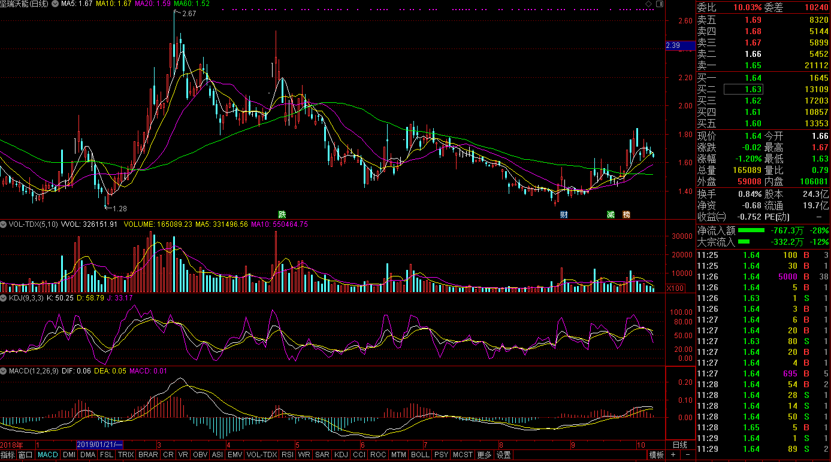Click the diamond icon above the price chart
Image resolution: width=831 pixels, height=462 pixels.
click(648, 4)
